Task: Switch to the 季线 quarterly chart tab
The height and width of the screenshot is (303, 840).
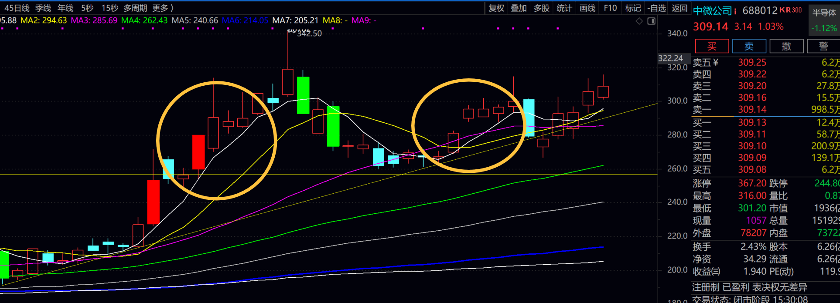Action: 43,8
